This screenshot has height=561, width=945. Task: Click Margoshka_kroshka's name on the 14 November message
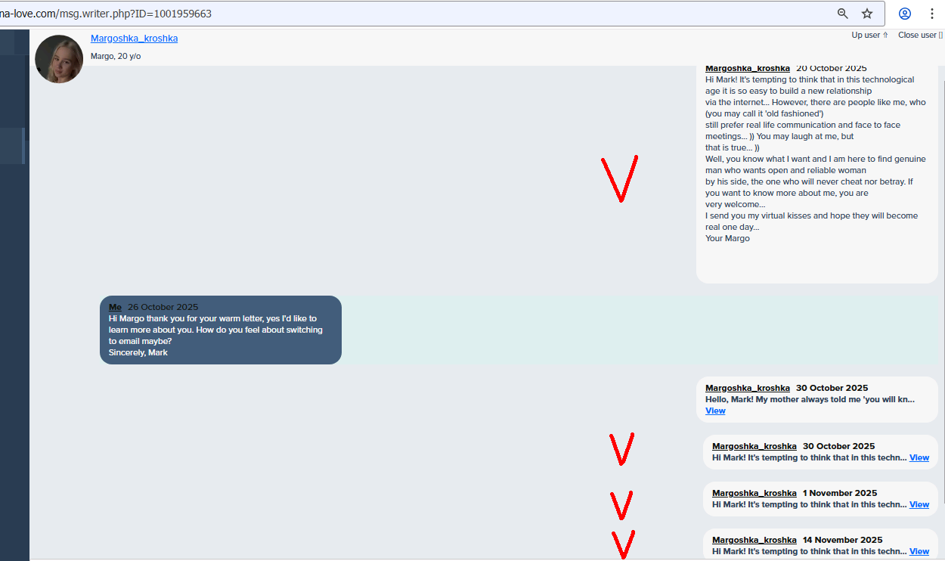754,540
